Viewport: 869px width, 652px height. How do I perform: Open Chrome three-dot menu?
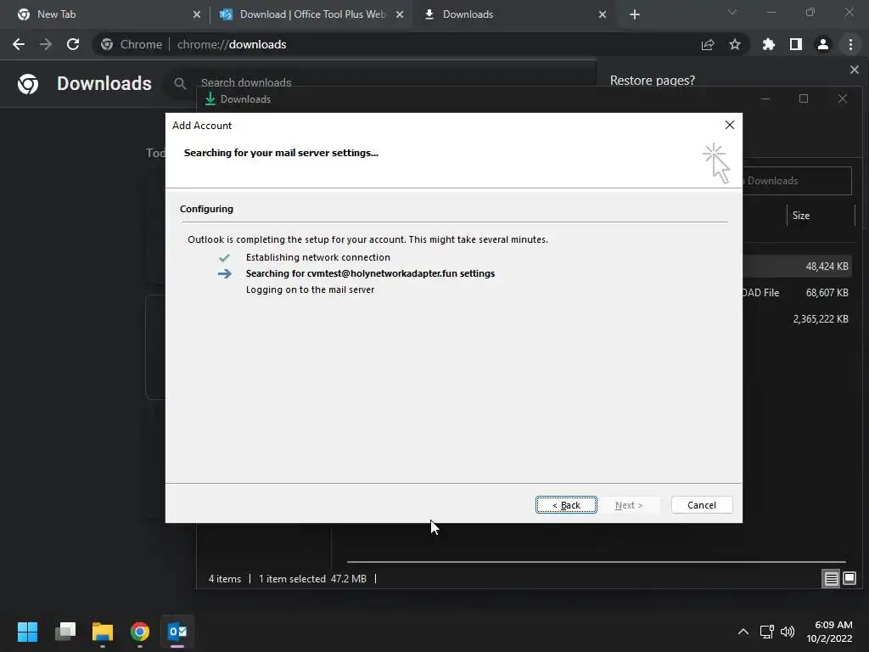pos(850,44)
